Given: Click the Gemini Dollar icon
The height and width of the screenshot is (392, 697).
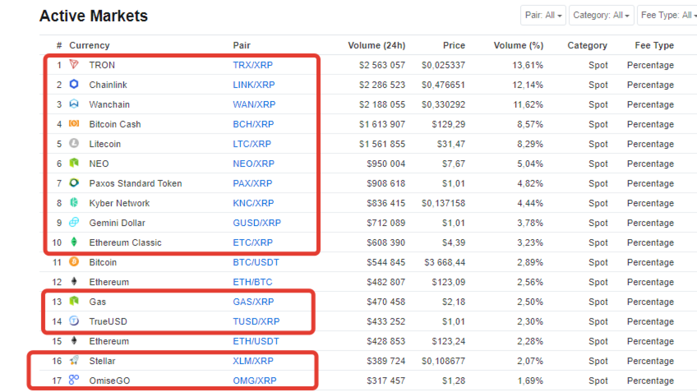Looking at the screenshot, I should [x=74, y=222].
